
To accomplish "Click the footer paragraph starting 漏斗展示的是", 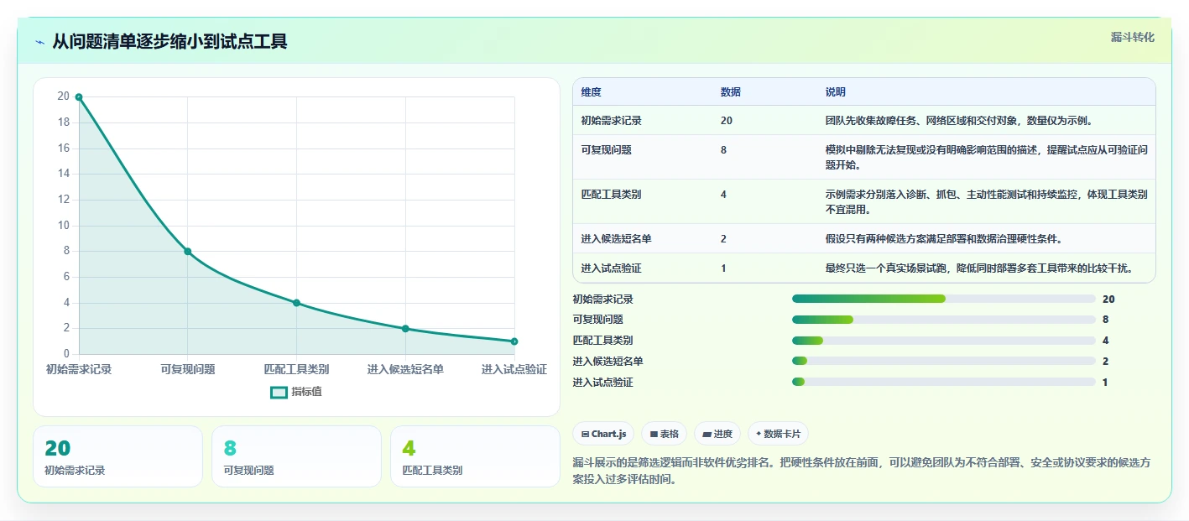I will 861,472.
